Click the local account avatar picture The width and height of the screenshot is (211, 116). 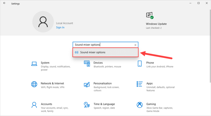(x=43, y=22)
